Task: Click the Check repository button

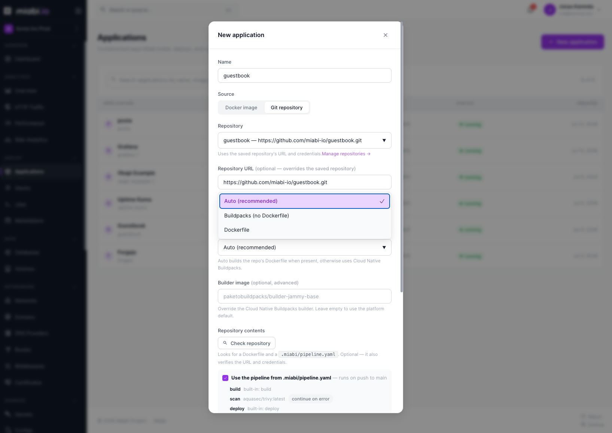Action: tap(247, 343)
